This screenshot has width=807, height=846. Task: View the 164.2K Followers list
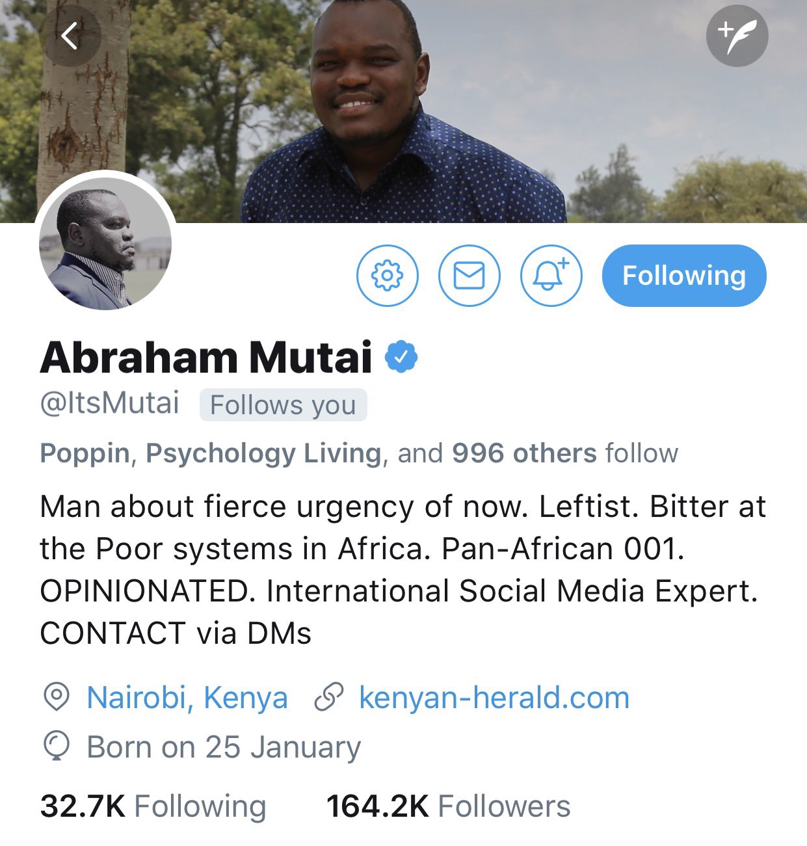449,806
